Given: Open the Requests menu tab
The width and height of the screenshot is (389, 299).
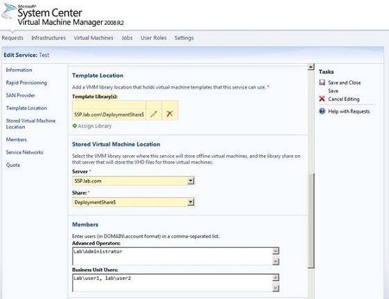Looking at the screenshot, I should coord(12,38).
